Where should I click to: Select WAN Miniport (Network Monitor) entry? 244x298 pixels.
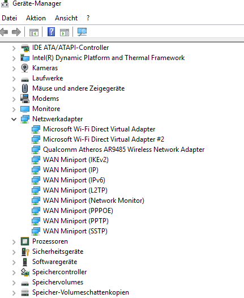pyautogui.click(x=93, y=201)
